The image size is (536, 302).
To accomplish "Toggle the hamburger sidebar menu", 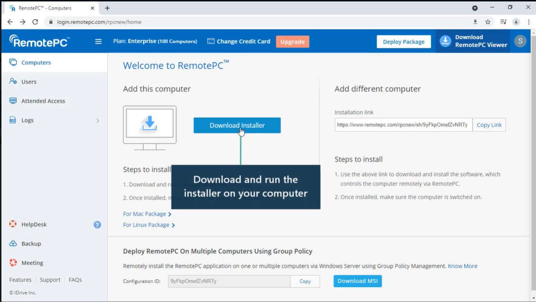I will tap(98, 41).
